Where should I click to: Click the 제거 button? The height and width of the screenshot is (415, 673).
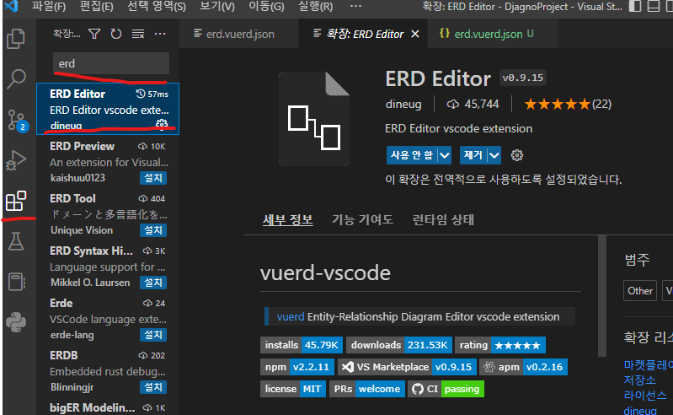click(473, 155)
